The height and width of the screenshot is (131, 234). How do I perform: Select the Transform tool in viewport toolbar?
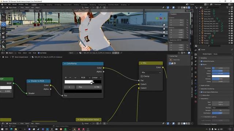click(3, 37)
